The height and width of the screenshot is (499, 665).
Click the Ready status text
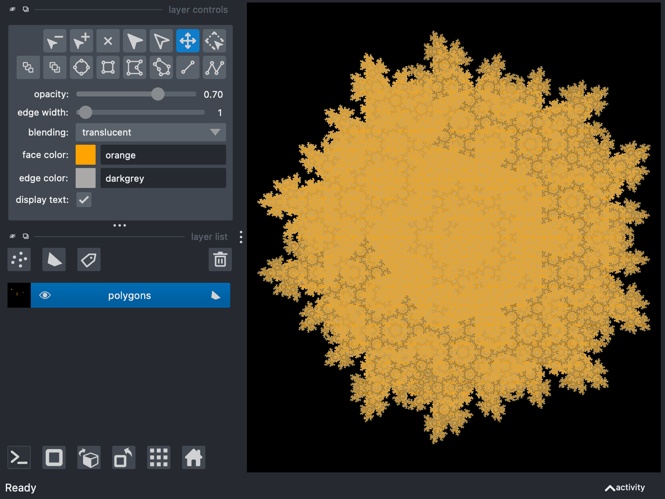pyautogui.click(x=21, y=488)
